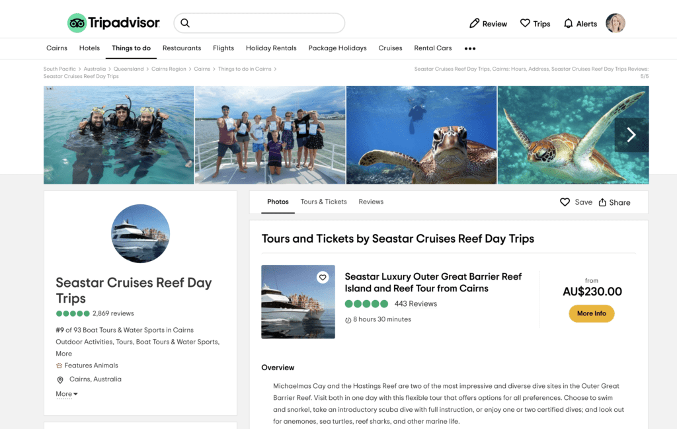Screen dimensions: 677x429
Task: Open the 443 Reviews link
Action: point(415,304)
